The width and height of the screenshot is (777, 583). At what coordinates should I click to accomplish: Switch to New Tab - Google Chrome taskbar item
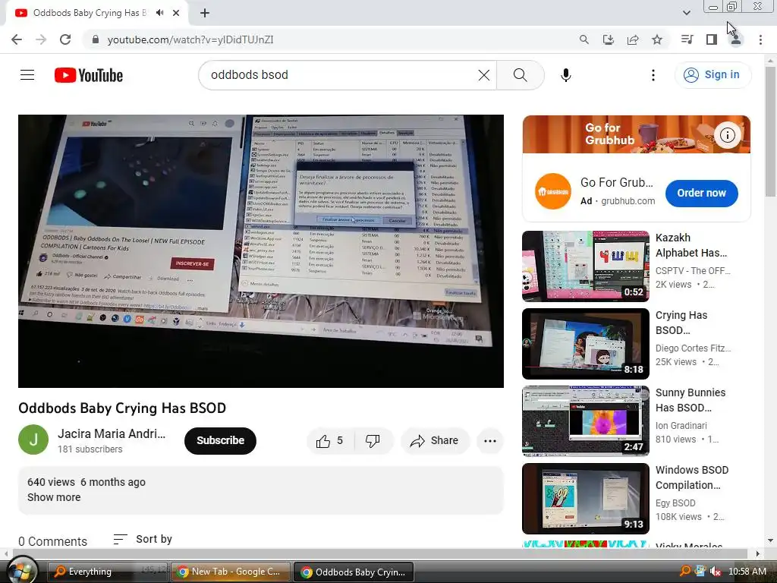(x=231, y=572)
